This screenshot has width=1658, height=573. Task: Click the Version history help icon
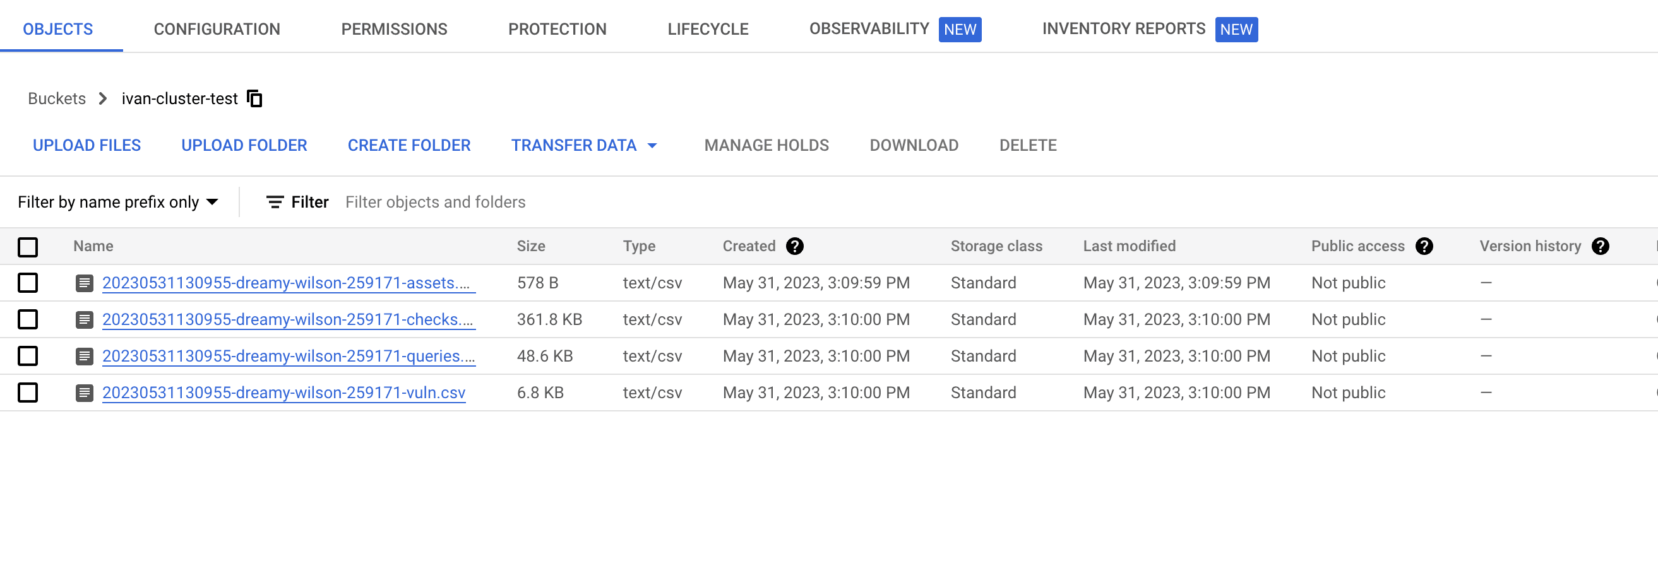(1601, 245)
